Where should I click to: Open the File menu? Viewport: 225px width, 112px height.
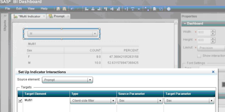[x=7, y=9]
